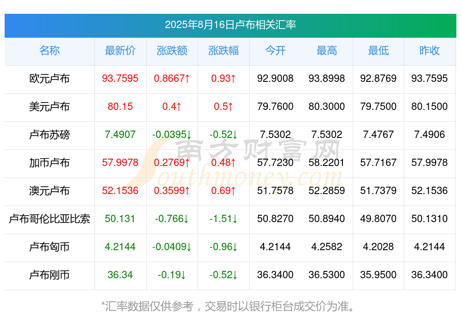Click the previous close 80.1500
The width and height of the screenshot is (461, 321).
pos(430,106)
